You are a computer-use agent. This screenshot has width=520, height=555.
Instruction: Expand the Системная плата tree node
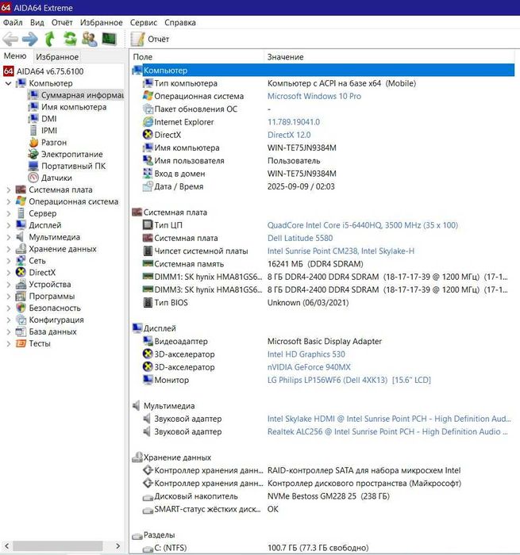(9, 190)
